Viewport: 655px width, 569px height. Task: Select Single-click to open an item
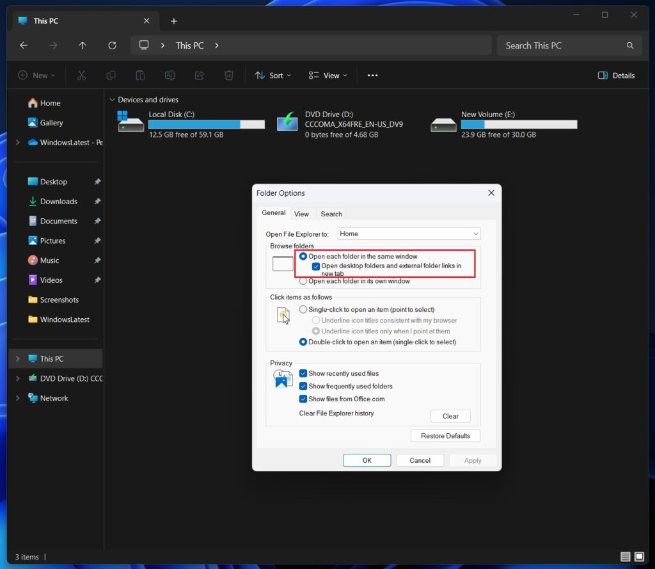[x=303, y=309]
